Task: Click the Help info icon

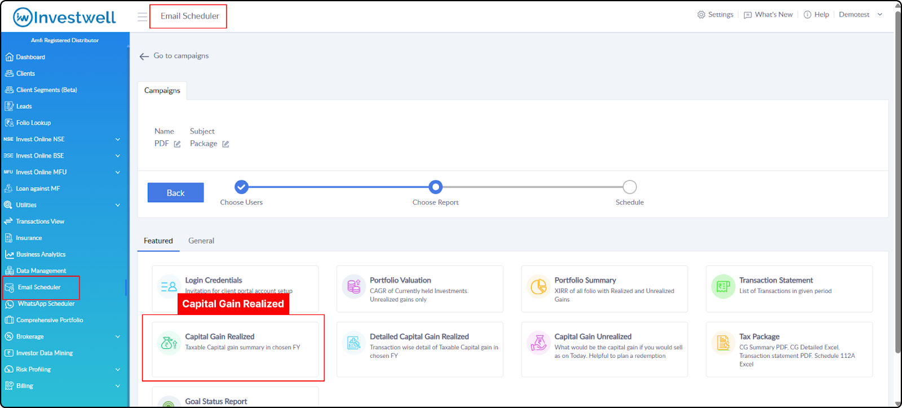Action: pos(807,15)
